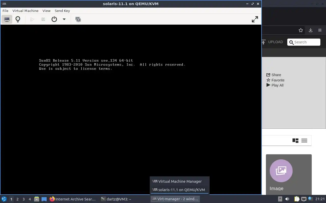Minimize the solaris-11.1 VM window
Image resolution: width=326 pixels, height=203 pixels.
[x=248, y=4]
